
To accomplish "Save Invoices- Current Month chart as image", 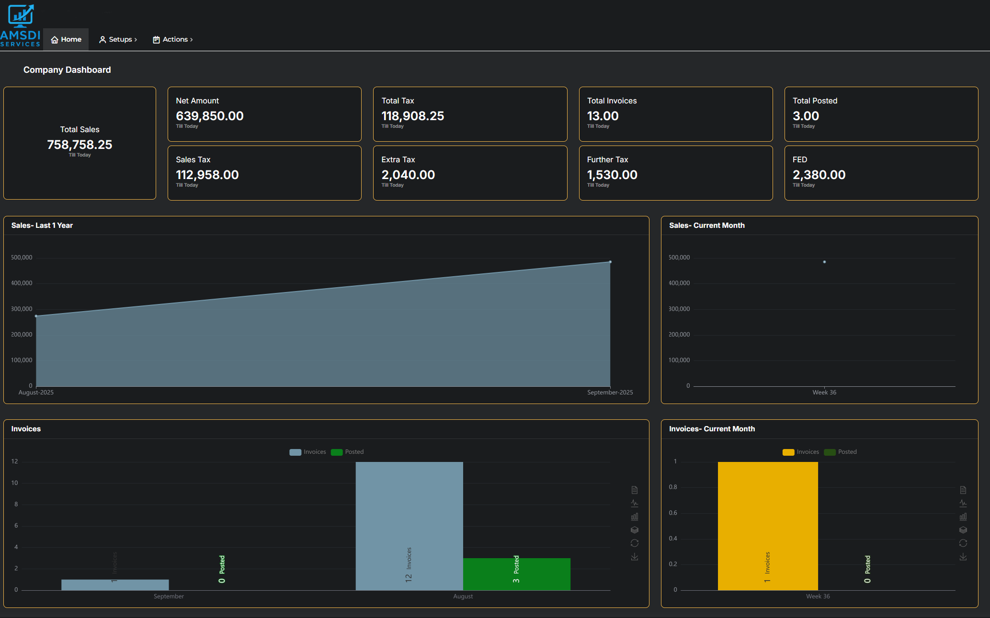I will (963, 557).
